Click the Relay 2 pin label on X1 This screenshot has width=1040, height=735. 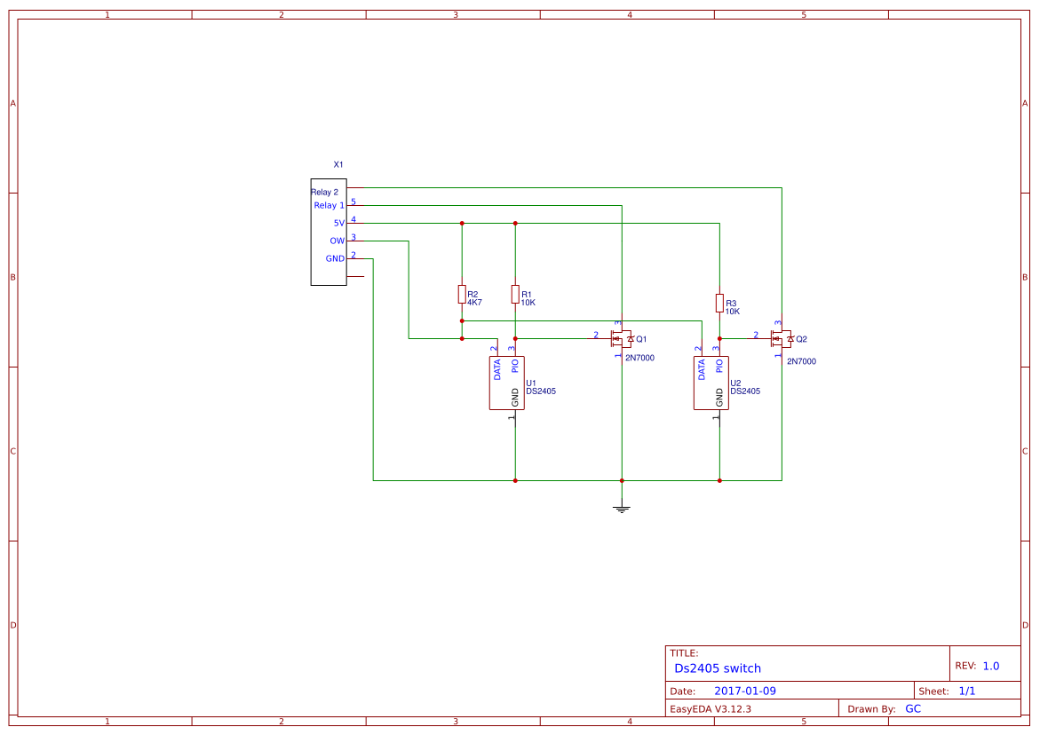coord(325,192)
